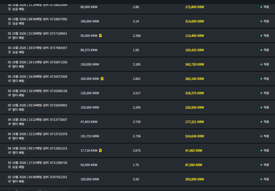The height and width of the screenshot is (191, 275).
Task: Select the 350,000 KRW payout
Action: [195, 179]
